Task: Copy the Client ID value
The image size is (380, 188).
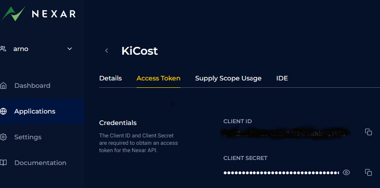Action: tap(368, 132)
